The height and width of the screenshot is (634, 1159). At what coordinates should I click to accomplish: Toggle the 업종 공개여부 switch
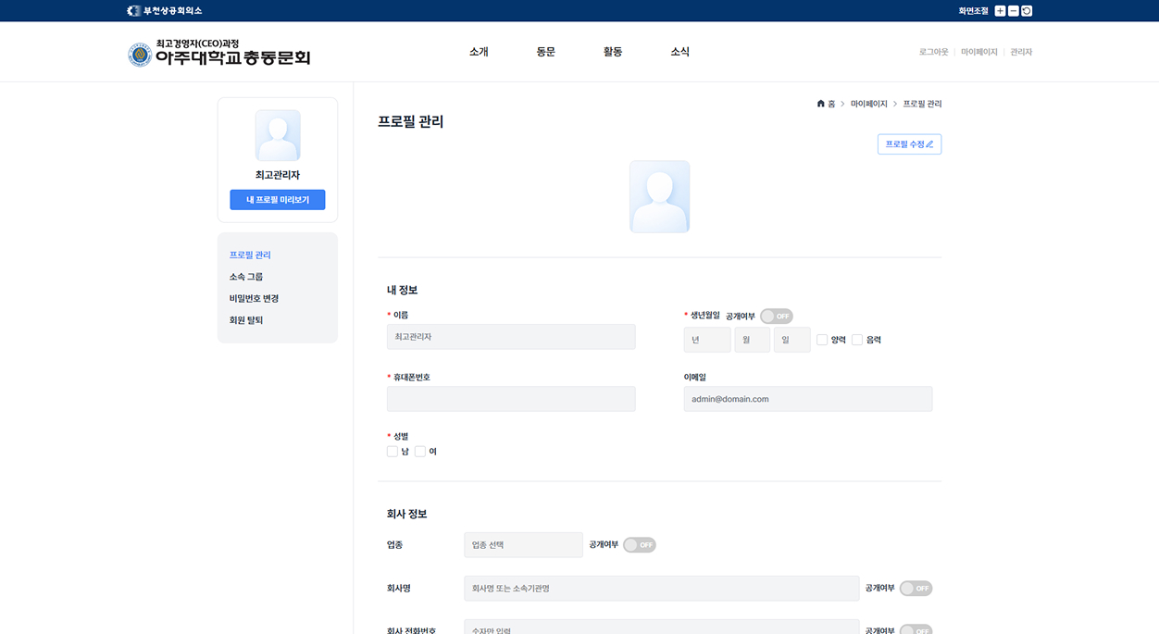[640, 545]
